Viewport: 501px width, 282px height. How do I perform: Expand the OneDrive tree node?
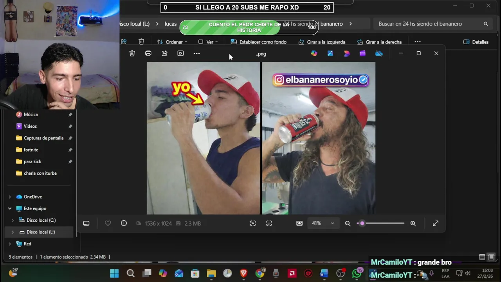[x=10, y=197]
